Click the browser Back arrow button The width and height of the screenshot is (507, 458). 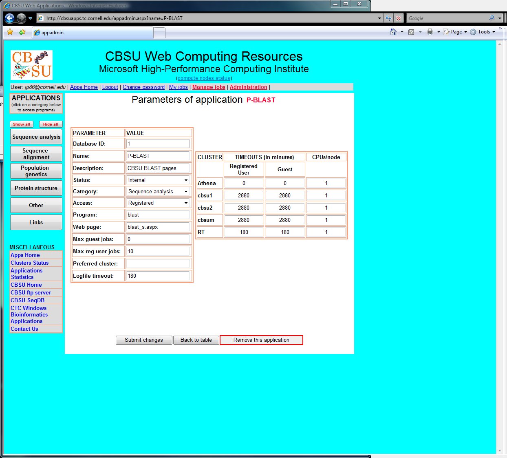pos(10,18)
